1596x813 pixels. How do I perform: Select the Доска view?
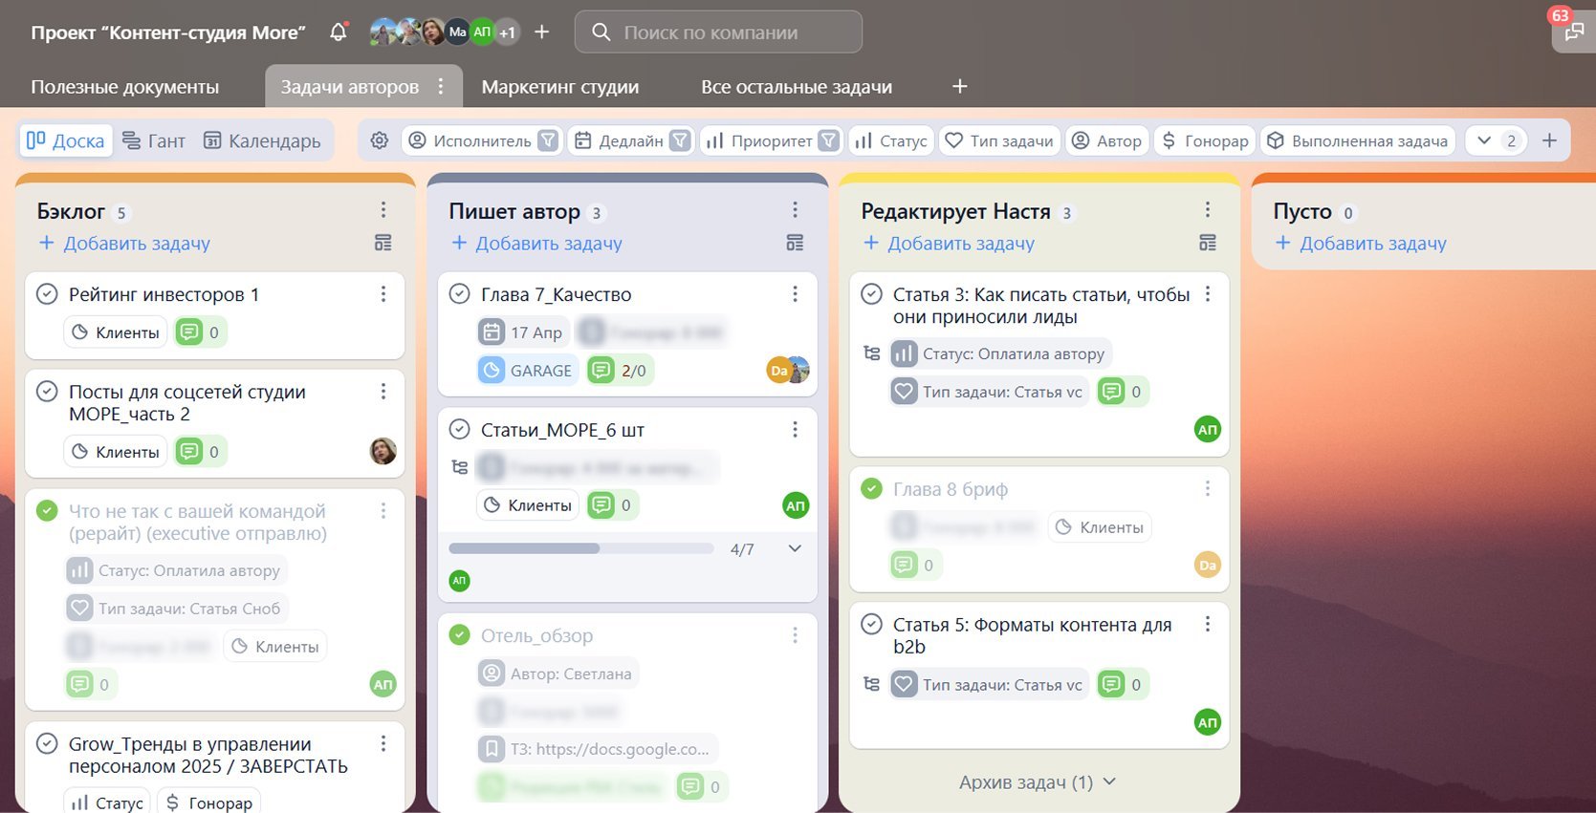(x=66, y=140)
